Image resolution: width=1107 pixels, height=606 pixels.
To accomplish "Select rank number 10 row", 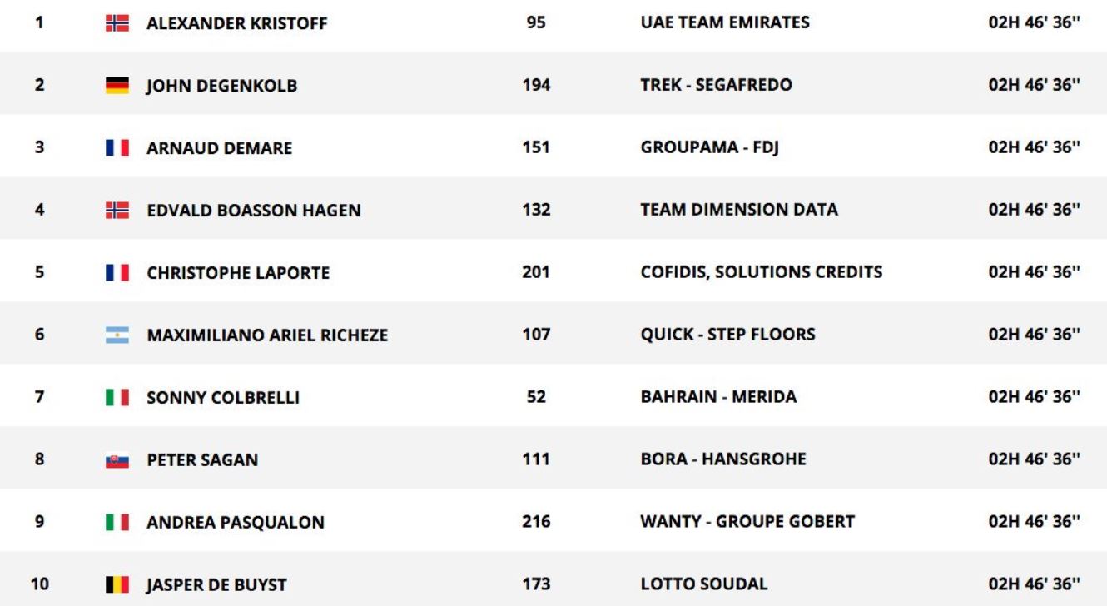I will (x=553, y=584).
